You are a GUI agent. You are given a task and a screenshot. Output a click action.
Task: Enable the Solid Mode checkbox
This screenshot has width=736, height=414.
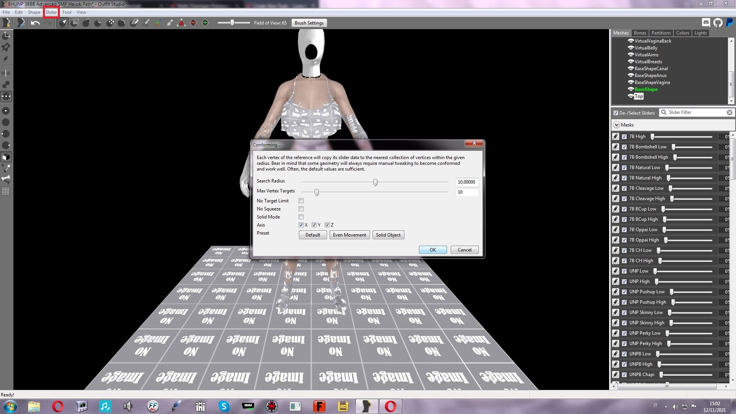301,217
